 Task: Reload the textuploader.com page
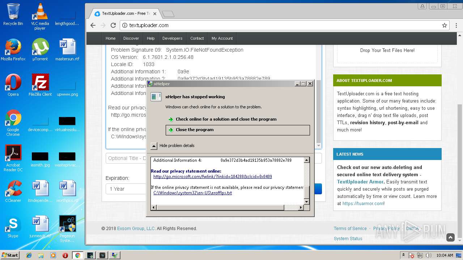click(113, 25)
